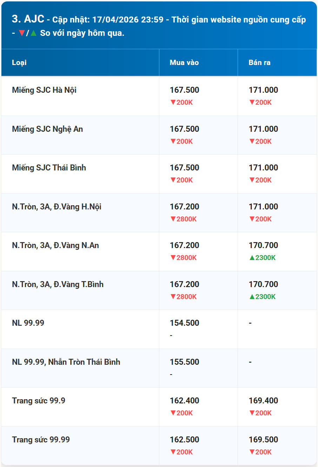Select the sell price 170.700 of N.Tròn Đ.Vàng N.An
Screen dimensions: 318x467
[x=263, y=245]
